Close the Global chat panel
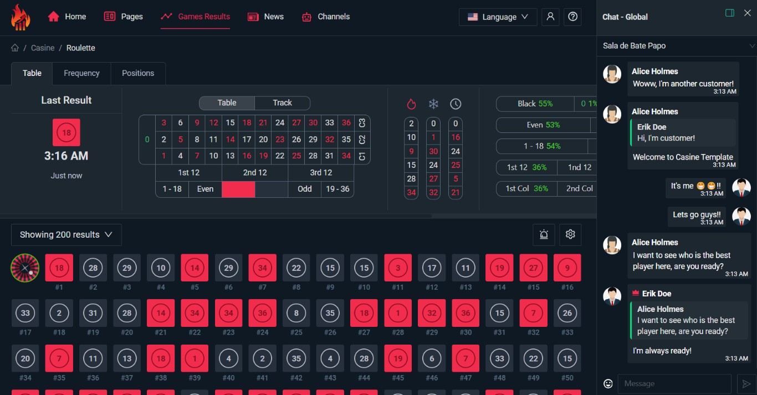 pos(747,13)
